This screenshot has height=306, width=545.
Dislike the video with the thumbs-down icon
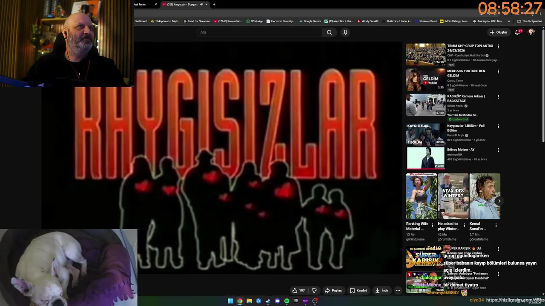[x=314, y=290]
